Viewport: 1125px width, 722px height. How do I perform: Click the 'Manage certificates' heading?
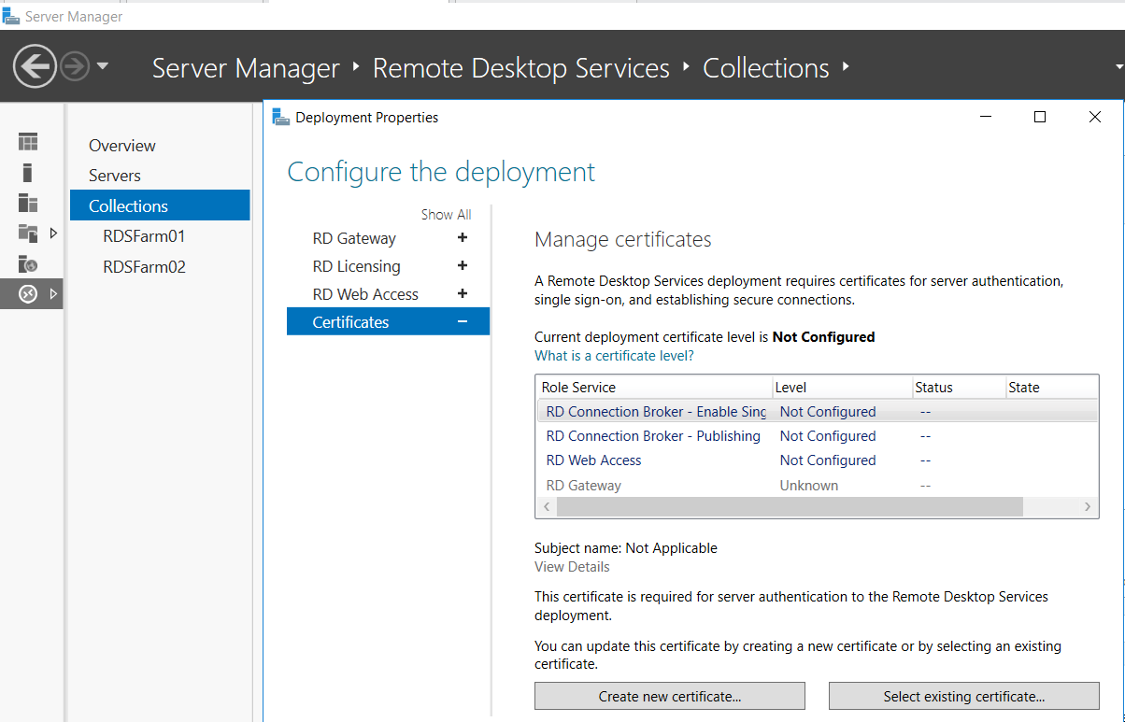(623, 240)
